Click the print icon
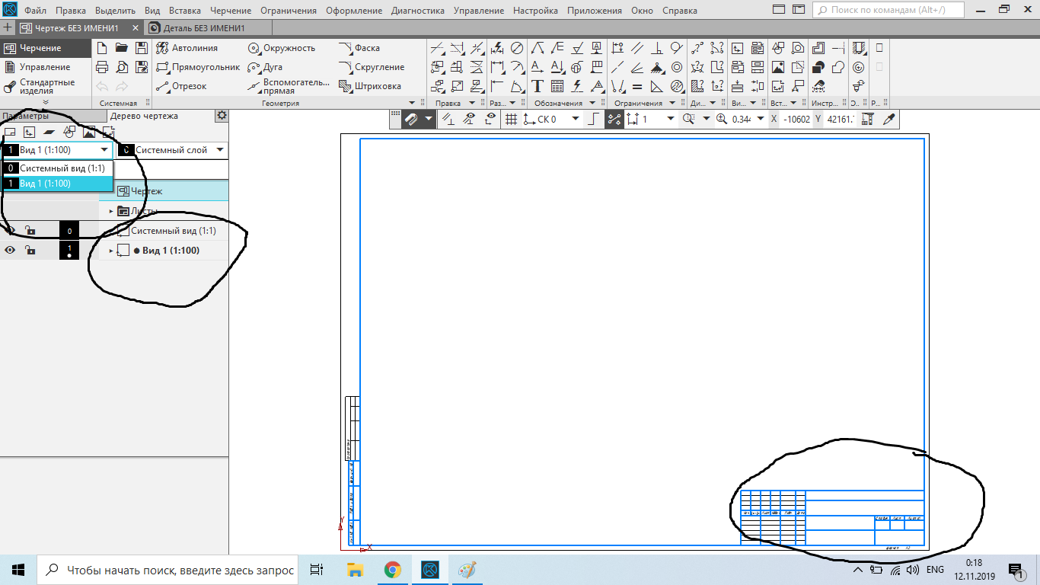The height and width of the screenshot is (585, 1040). [x=102, y=67]
